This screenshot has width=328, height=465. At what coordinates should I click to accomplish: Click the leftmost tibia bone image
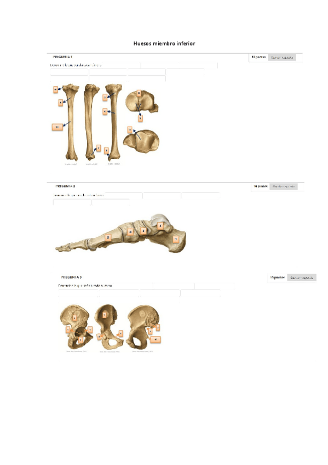tap(71, 122)
